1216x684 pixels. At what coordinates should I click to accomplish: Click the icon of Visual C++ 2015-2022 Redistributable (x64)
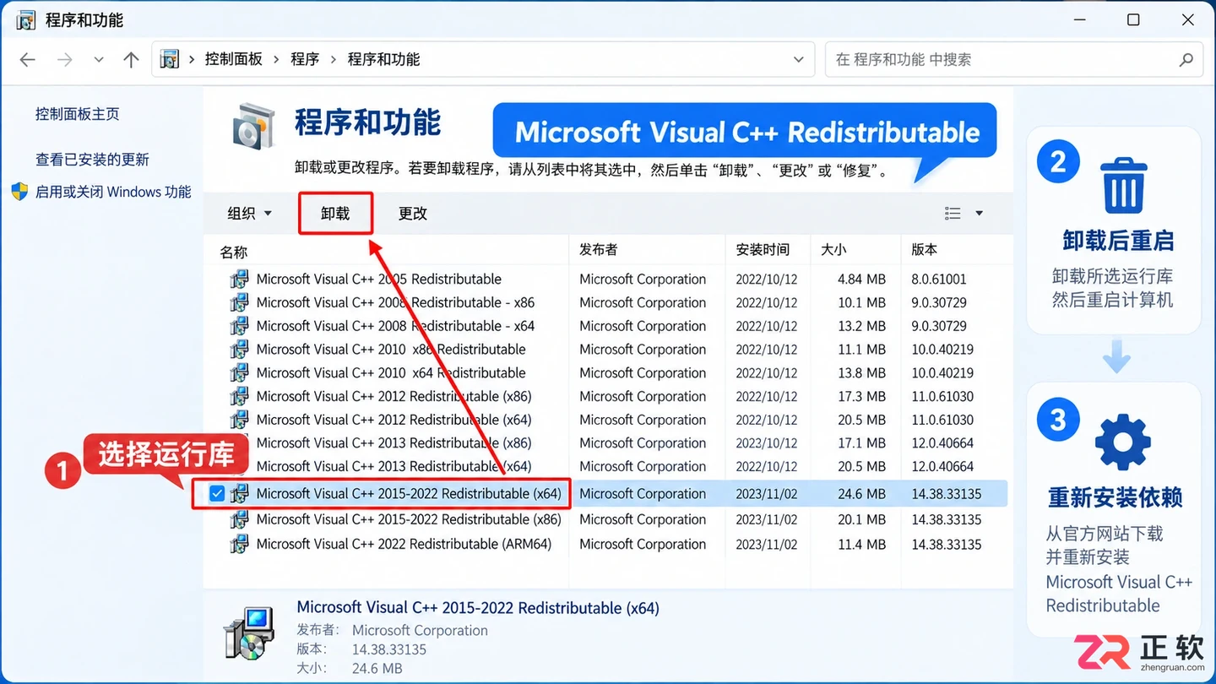point(240,494)
